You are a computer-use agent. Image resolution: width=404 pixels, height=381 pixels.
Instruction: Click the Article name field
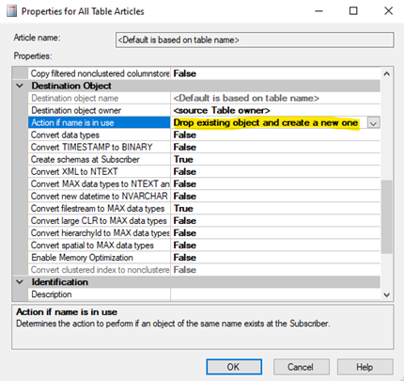point(255,40)
